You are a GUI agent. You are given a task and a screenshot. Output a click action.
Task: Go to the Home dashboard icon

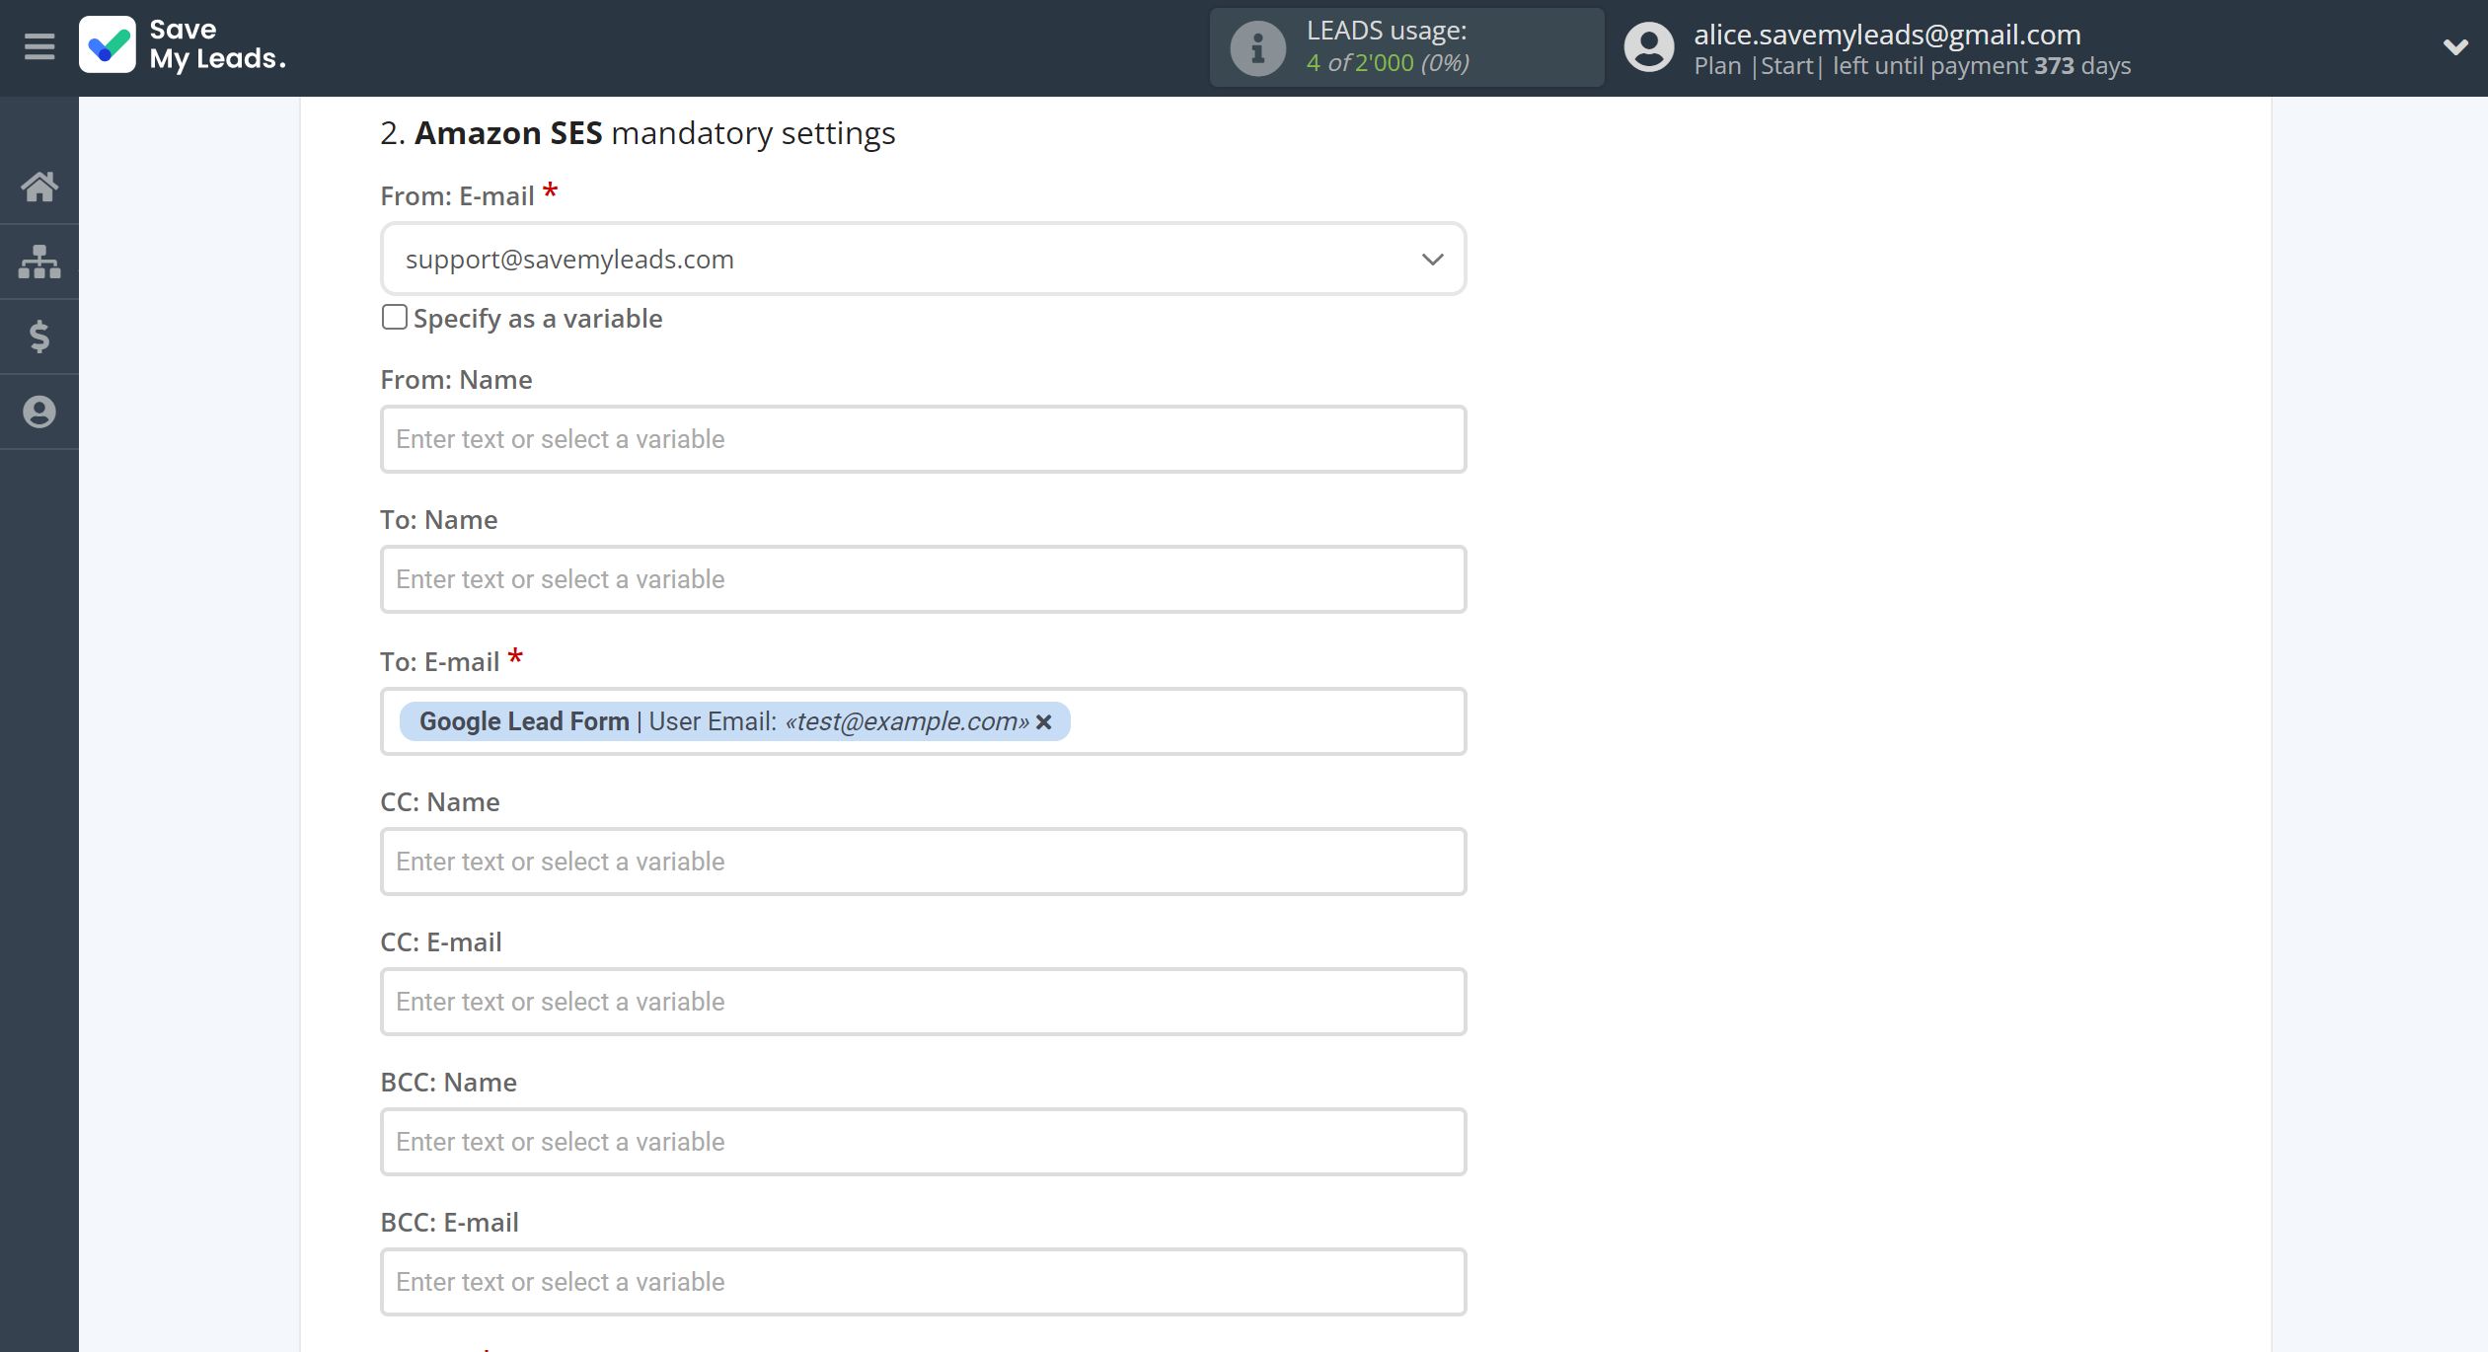(39, 187)
